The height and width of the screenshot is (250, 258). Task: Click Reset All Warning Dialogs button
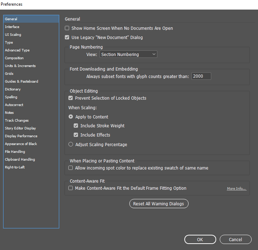point(159,204)
